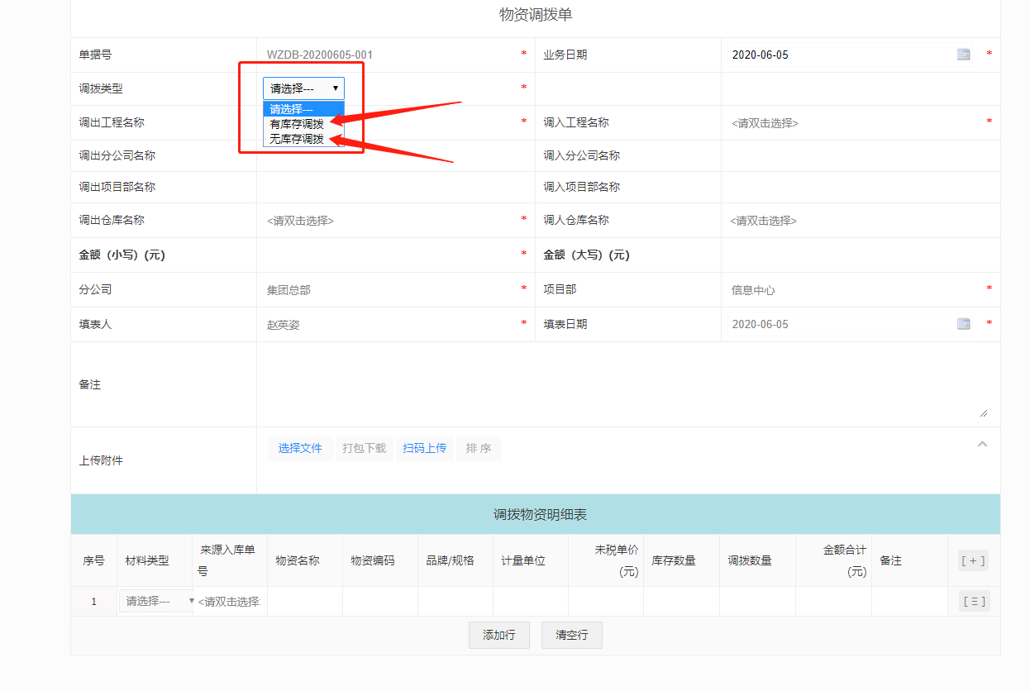Click the 排序 button
Screen dimensions: 1030x691
click(x=479, y=449)
